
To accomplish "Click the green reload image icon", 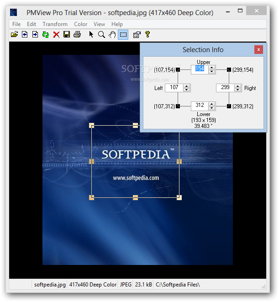I will click(x=46, y=35).
